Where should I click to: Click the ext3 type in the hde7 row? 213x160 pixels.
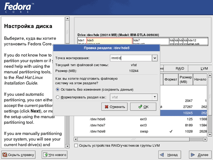pos(143,125)
